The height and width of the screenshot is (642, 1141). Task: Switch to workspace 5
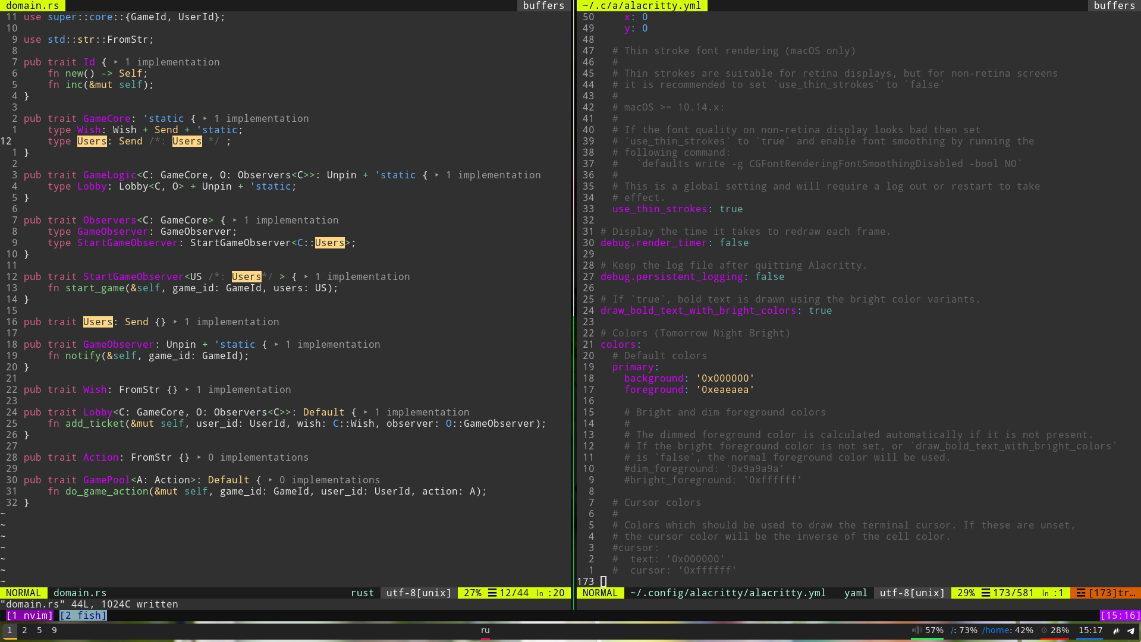click(39, 630)
